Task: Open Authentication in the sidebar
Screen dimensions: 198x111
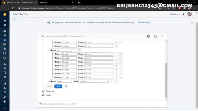Action: (5, 31)
